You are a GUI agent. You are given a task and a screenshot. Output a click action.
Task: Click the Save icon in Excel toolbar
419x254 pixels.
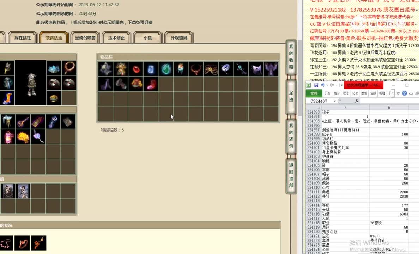(316, 85)
